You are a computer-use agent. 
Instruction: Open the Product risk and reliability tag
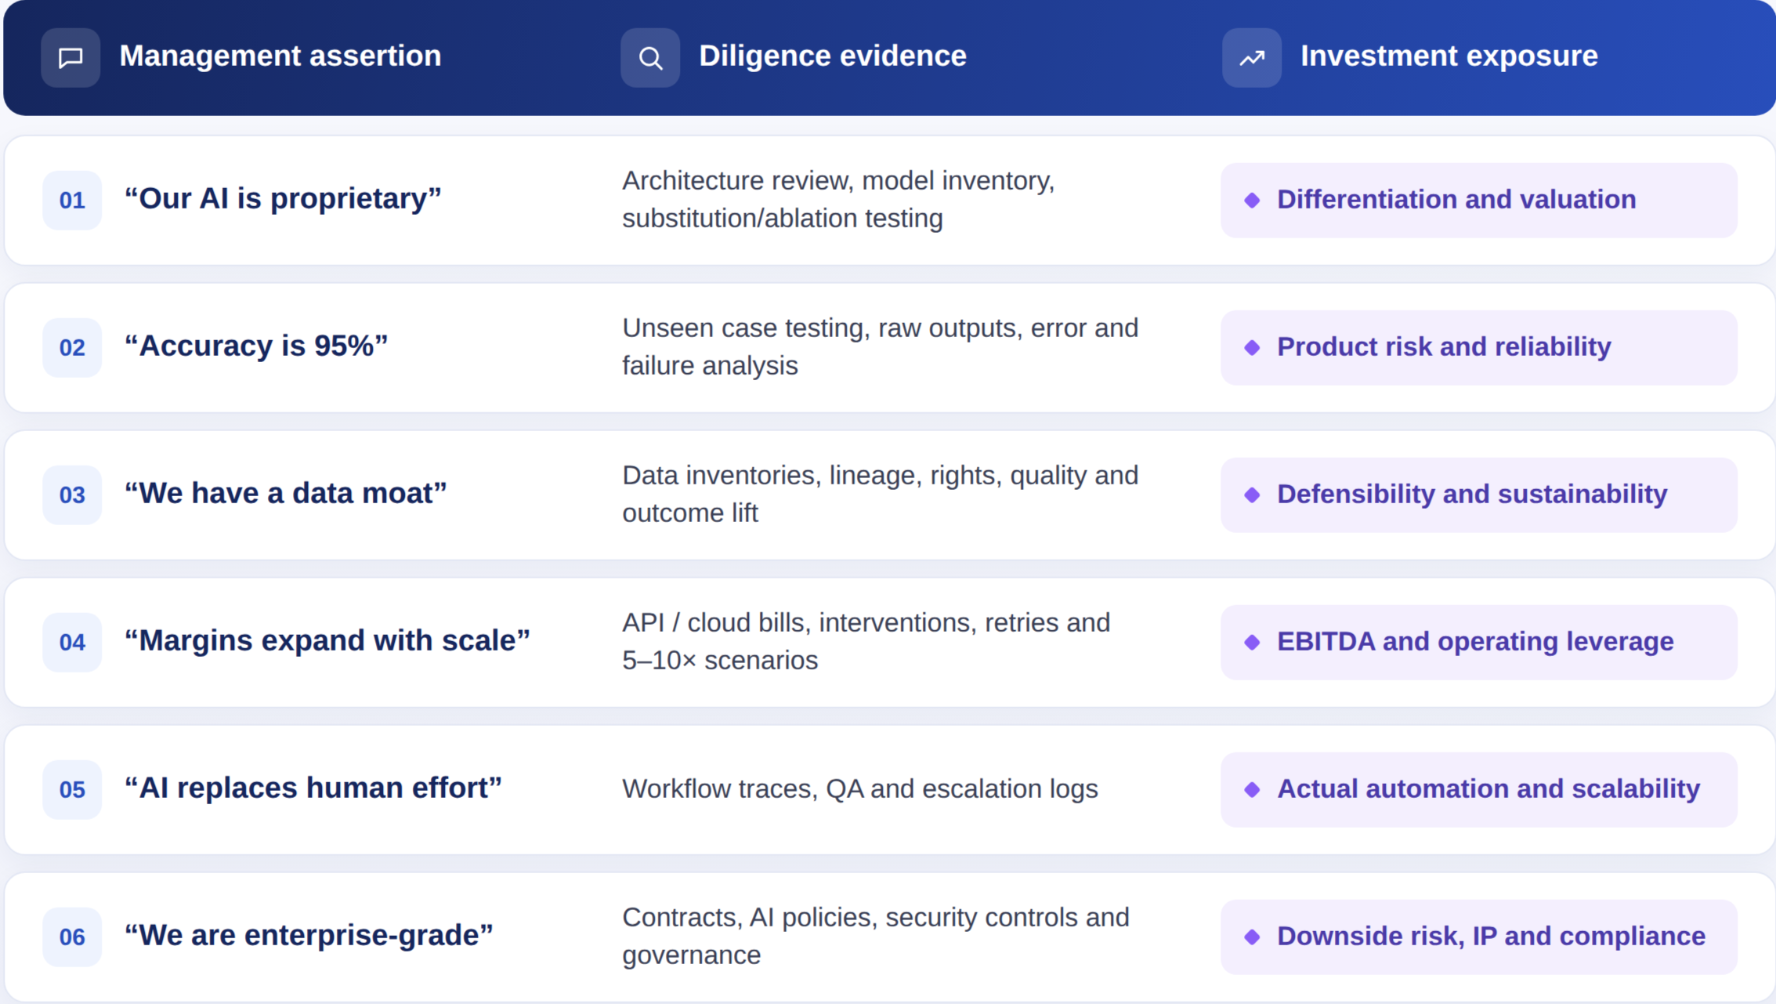pyautogui.click(x=1479, y=347)
